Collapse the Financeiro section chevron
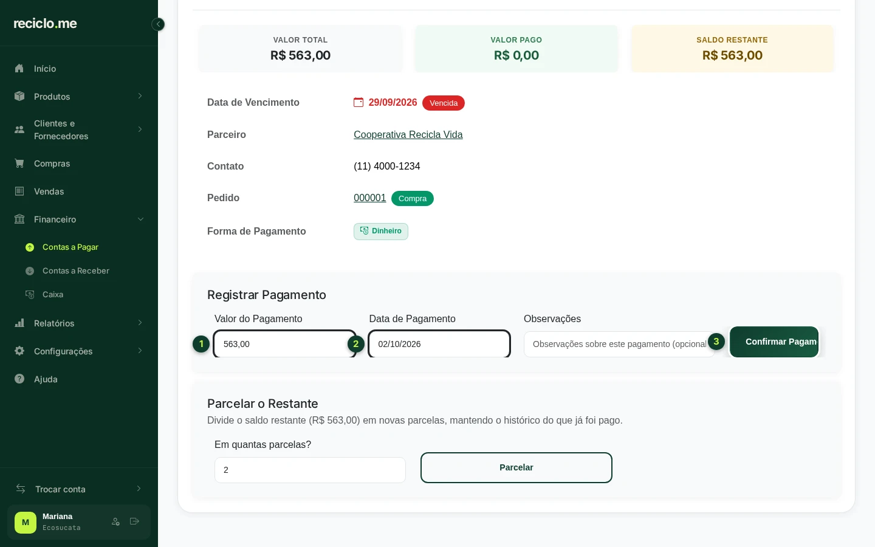 pos(140,219)
